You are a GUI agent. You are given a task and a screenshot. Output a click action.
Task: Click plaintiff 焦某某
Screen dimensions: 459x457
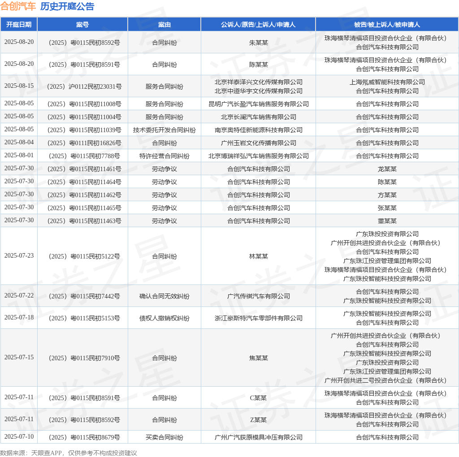click(259, 358)
